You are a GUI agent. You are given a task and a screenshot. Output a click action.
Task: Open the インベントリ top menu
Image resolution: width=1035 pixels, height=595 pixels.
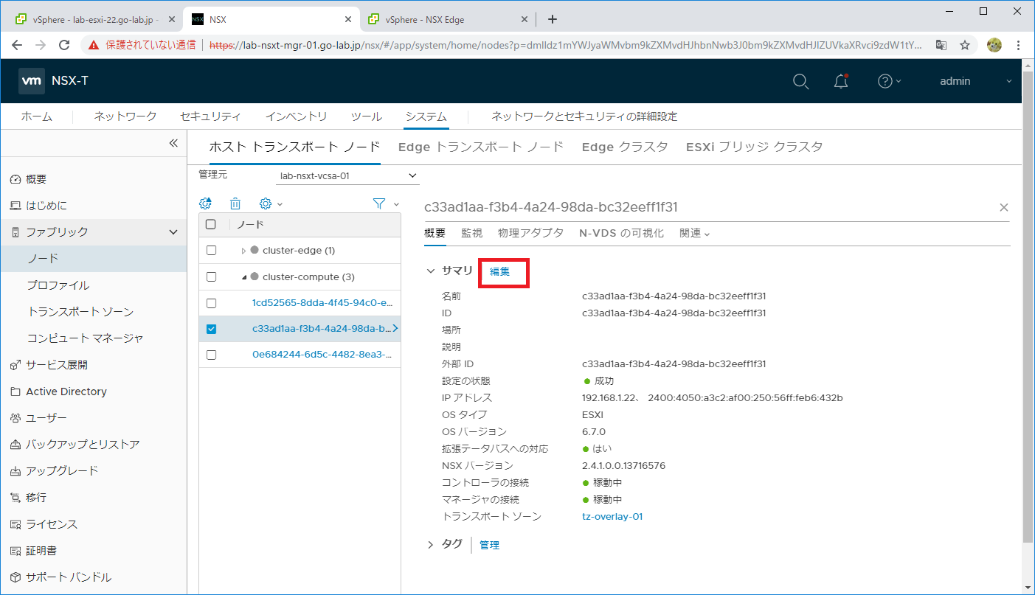[x=297, y=116]
